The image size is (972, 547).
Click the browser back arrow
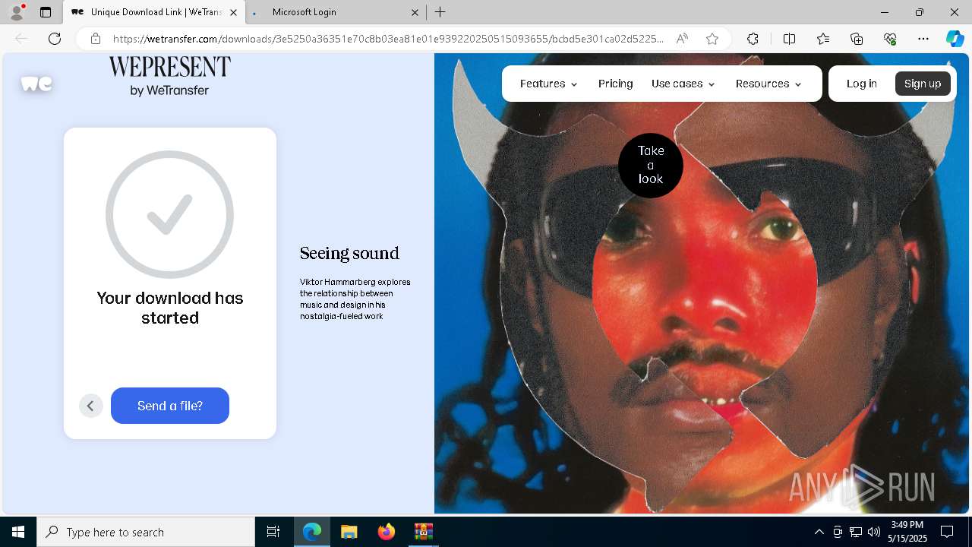click(21, 39)
